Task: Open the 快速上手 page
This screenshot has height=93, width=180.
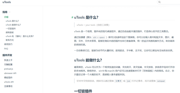Action: (x=8, y=60)
